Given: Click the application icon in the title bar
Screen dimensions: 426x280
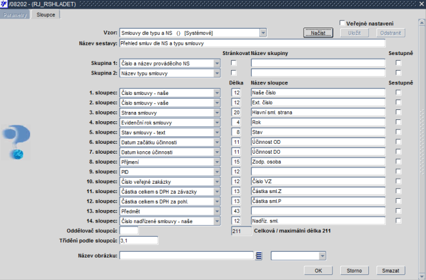Looking at the screenshot, I should point(4,4).
